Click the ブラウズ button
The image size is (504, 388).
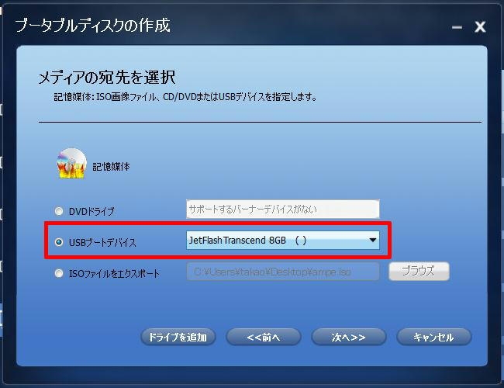(x=419, y=272)
